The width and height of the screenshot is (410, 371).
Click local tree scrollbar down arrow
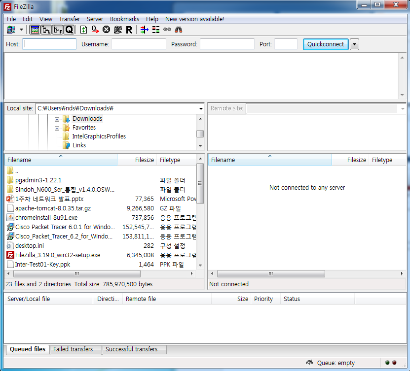(x=200, y=146)
